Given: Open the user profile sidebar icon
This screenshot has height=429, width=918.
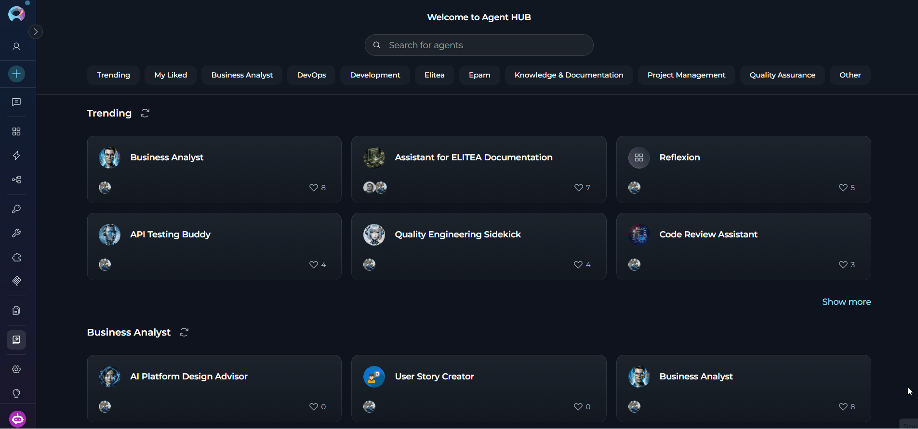Looking at the screenshot, I should click(16, 46).
